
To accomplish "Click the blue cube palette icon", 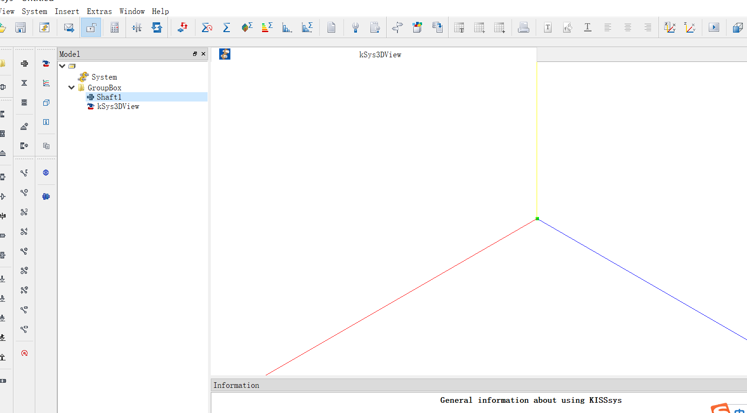I will pyautogui.click(x=46, y=102).
